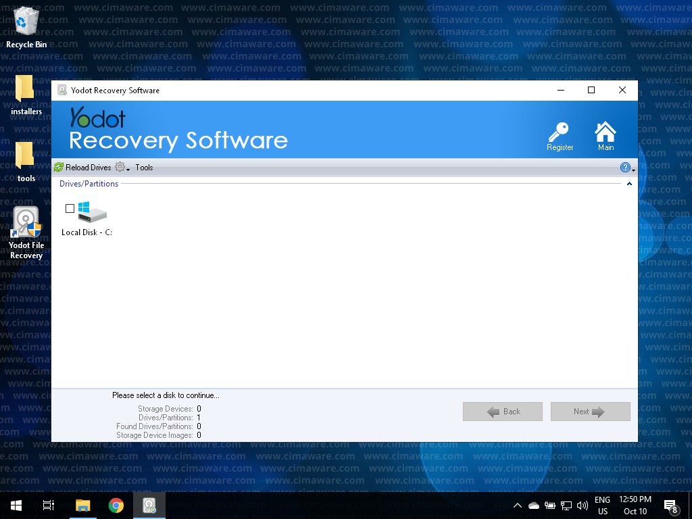Screen dimensions: 692x519
Task: Select the Local Disk C: drive icon
Action: coord(92,212)
